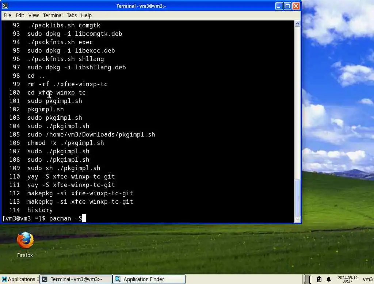The image size is (374, 284).
Task: Minimize the Terminal window
Action: click(x=279, y=6)
